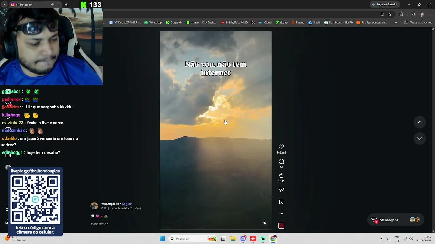Open the tab search dropdown
This screenshot has width=435, height=244.
[x=4, y=5]
